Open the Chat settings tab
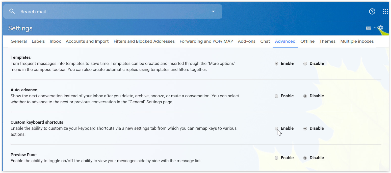The height and width of the screenshot is (173, 391). [265, 41]
